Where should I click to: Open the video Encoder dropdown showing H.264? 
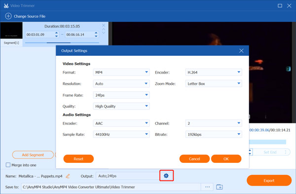coord(214,73)
